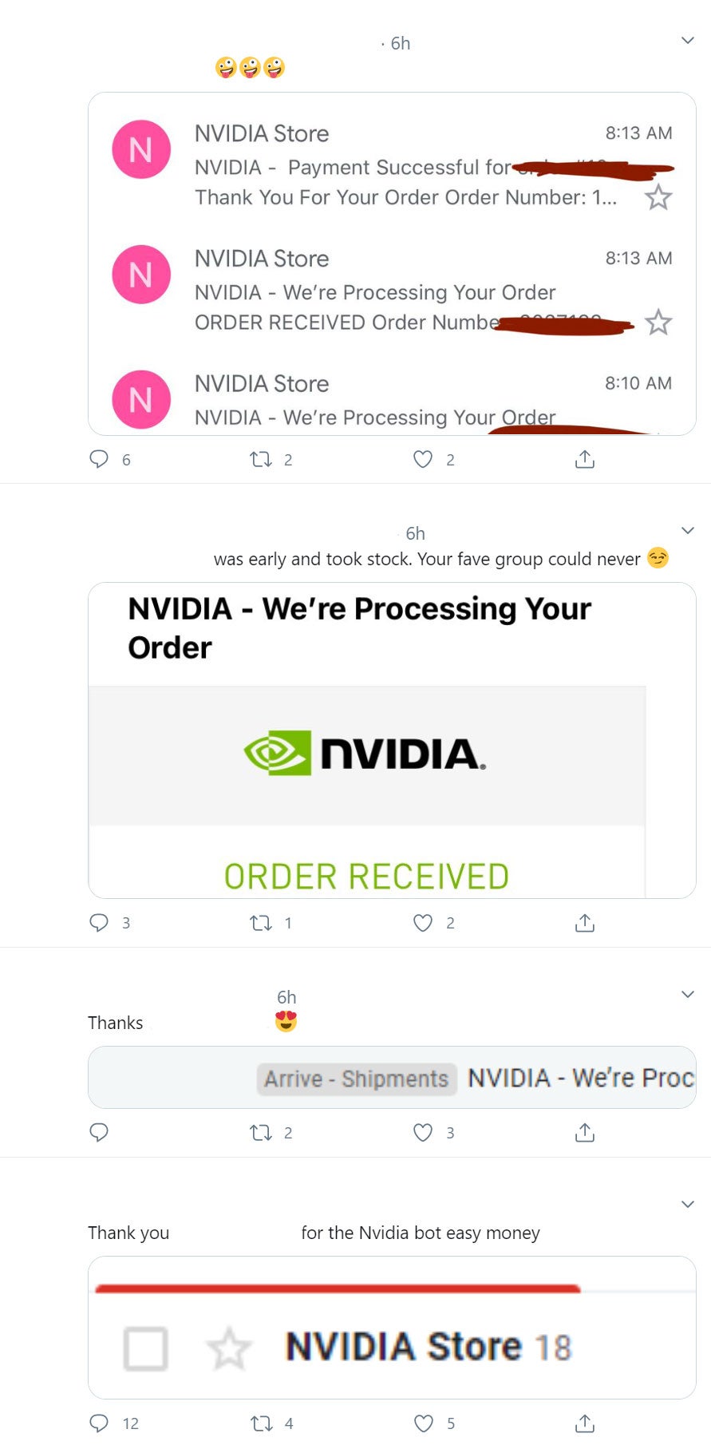Expand the options chevron on the last tweet
This screenshot has width=711, height=1445.
pyautogui.click(x=687, y=1205)
